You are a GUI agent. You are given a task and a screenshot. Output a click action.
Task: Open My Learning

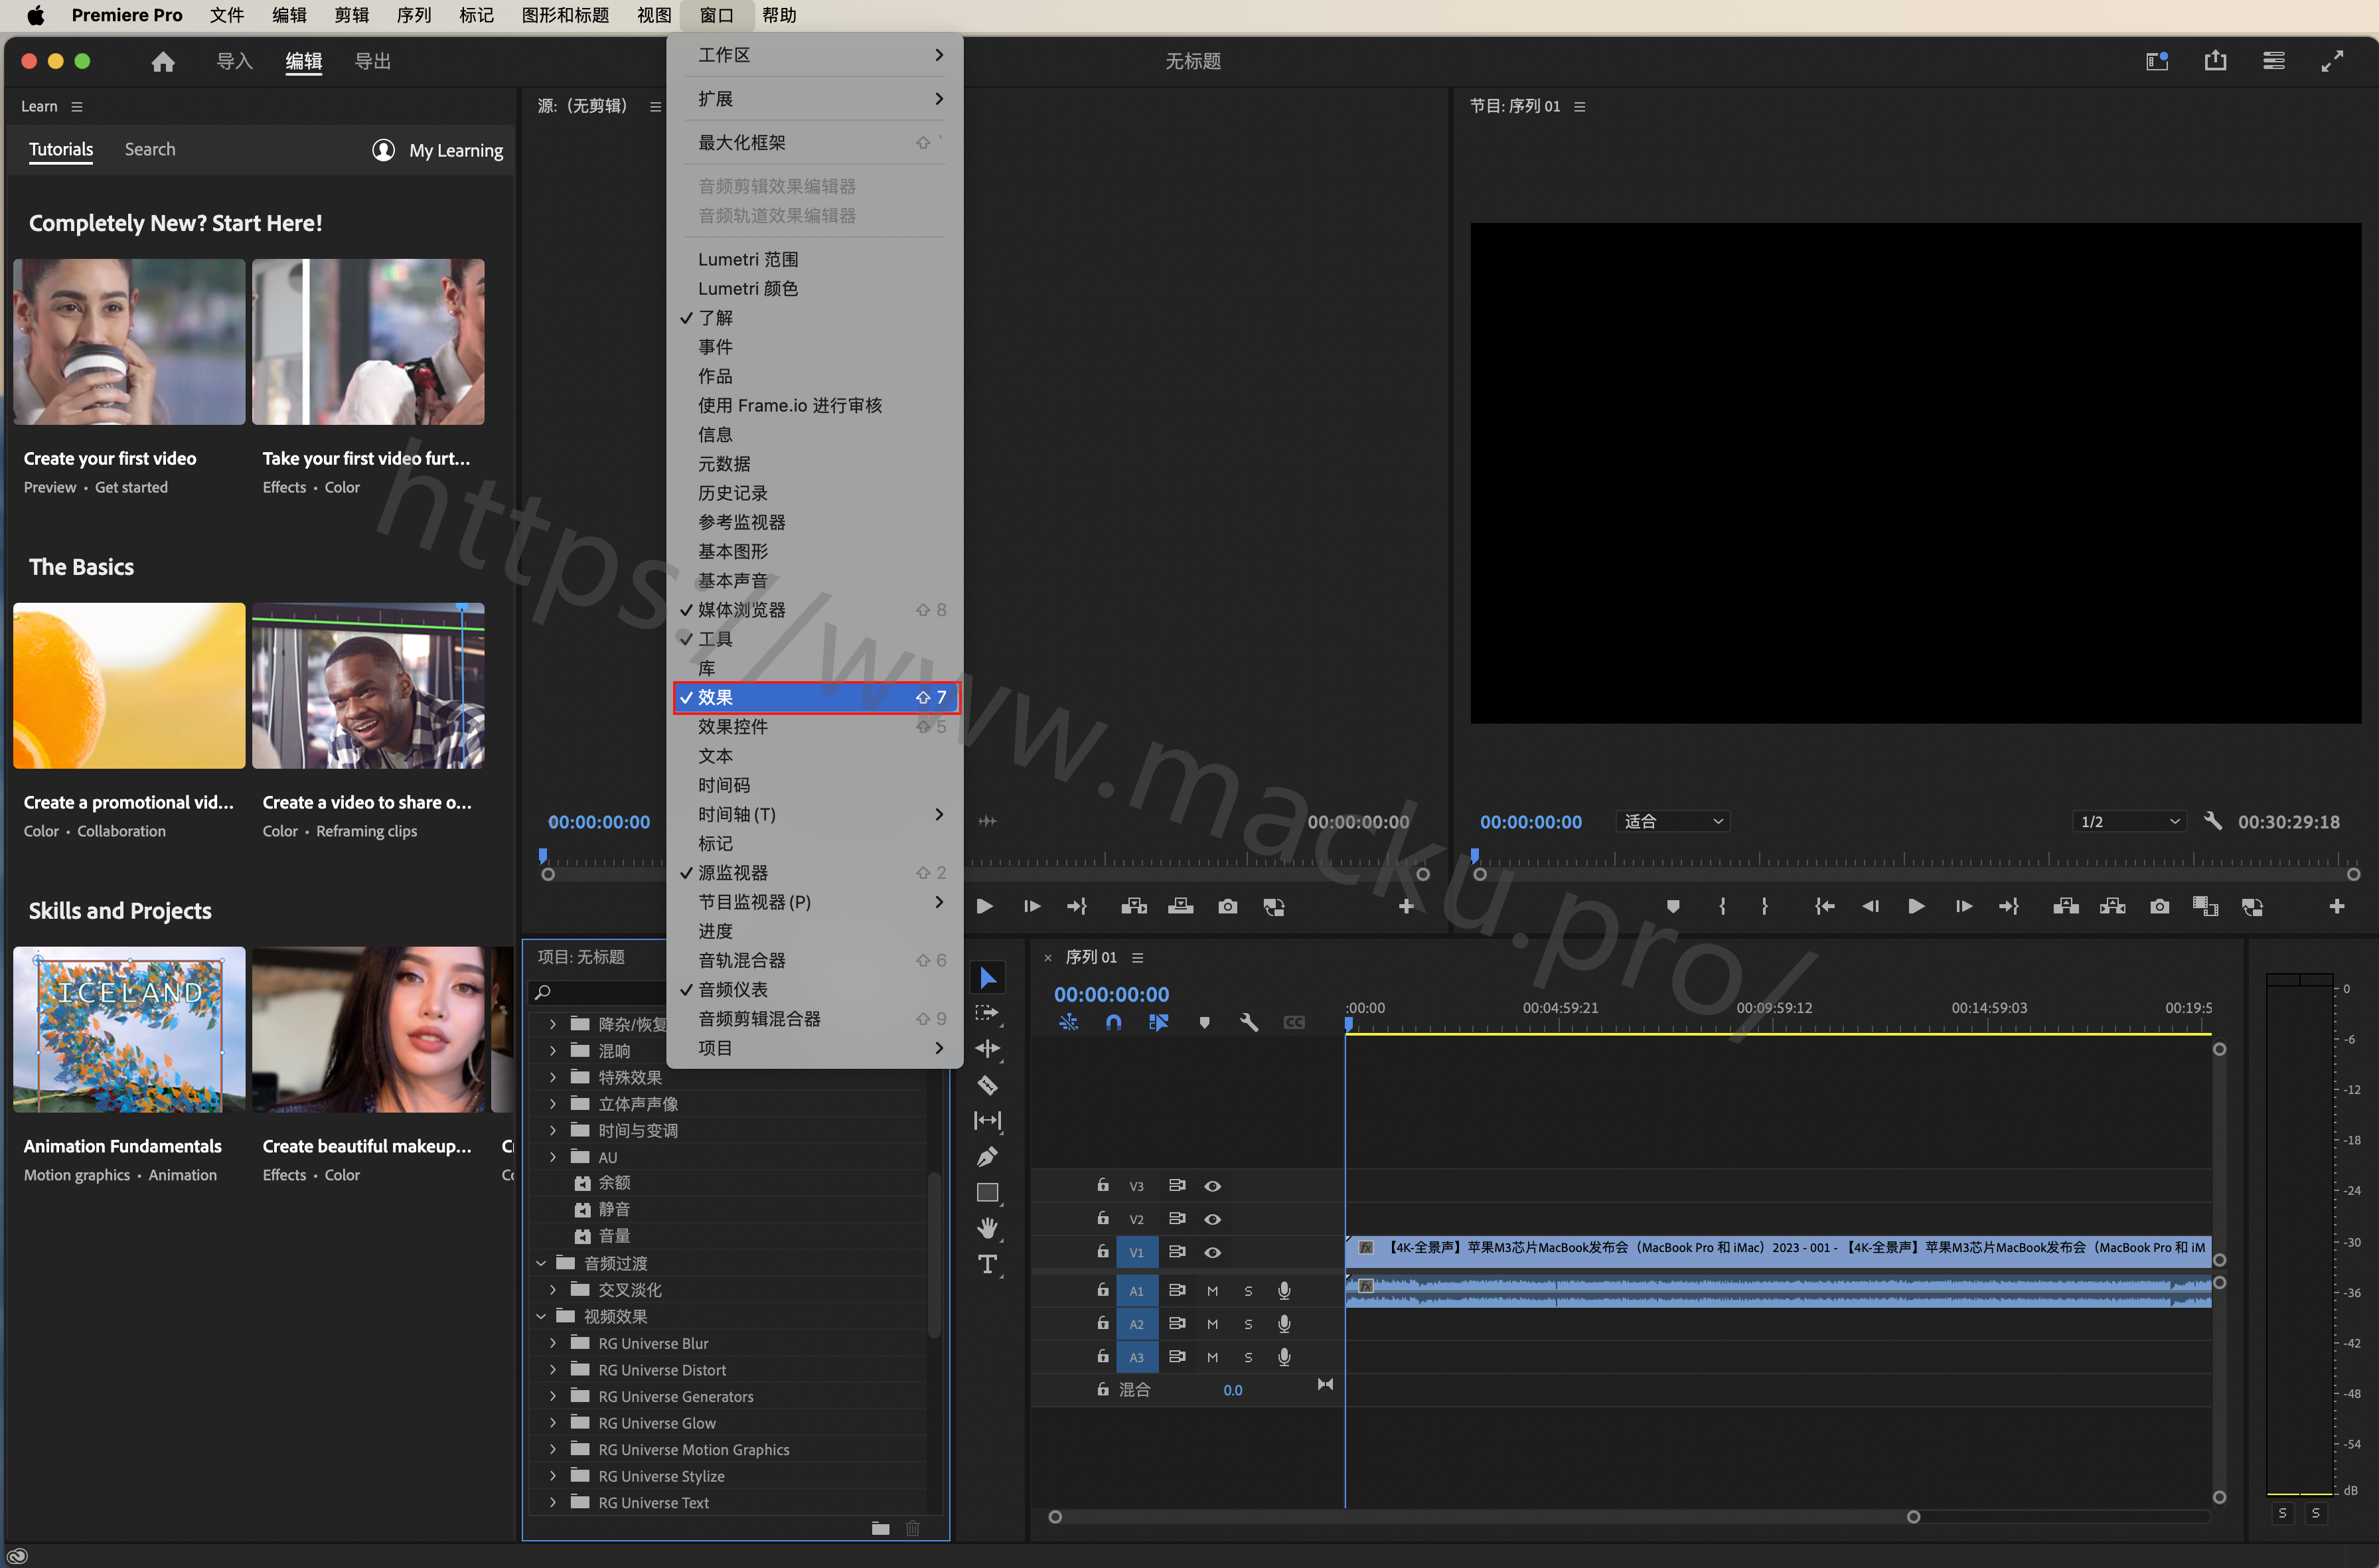[x=437, y=150]
